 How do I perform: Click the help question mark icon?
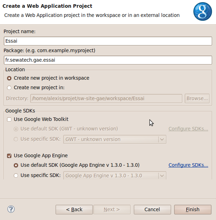pyautogui.click(x=11, y=209)
